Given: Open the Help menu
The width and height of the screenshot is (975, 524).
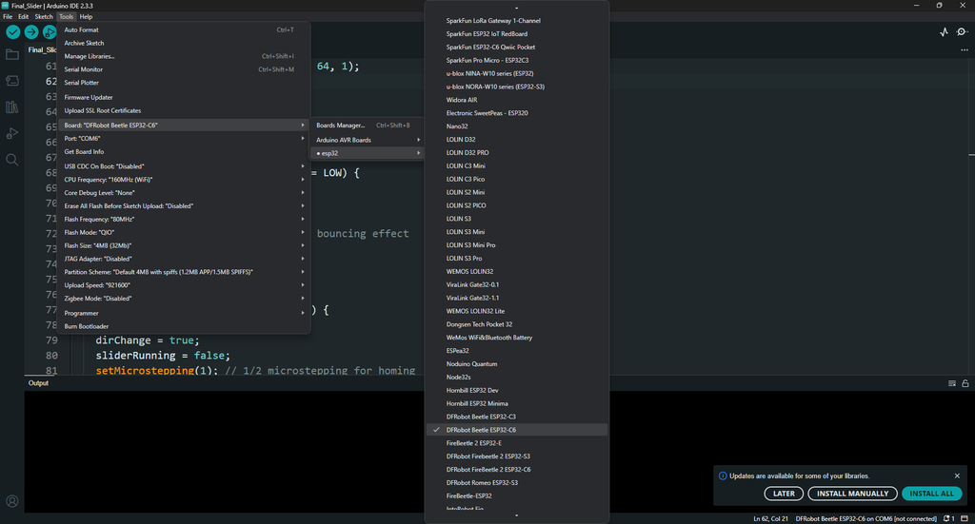Looking at the screenshot, I should (86, 17).
